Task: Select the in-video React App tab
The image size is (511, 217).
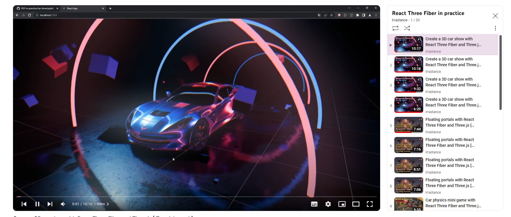Action: click(84, 8)
